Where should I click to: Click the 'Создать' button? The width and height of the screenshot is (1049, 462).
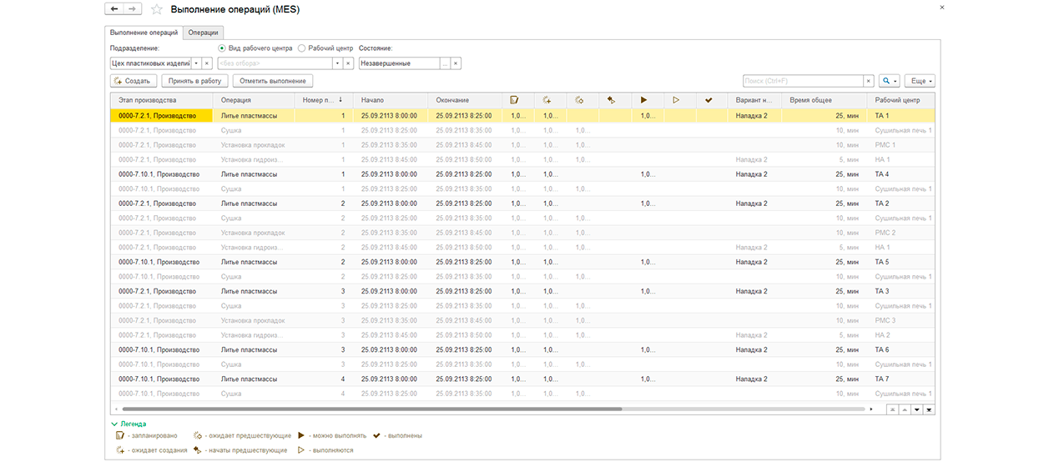click(x=132, y=81)
